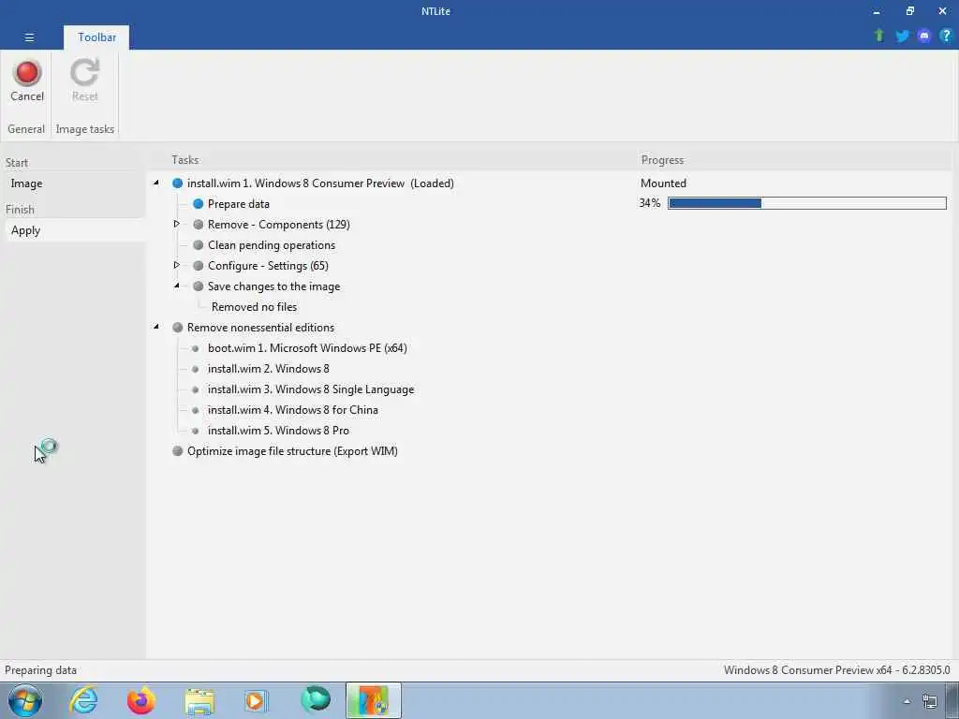This screenshot has width=959, height=719.
Task: Select the Toolbar tab
Action: click(x=96, y=37)
